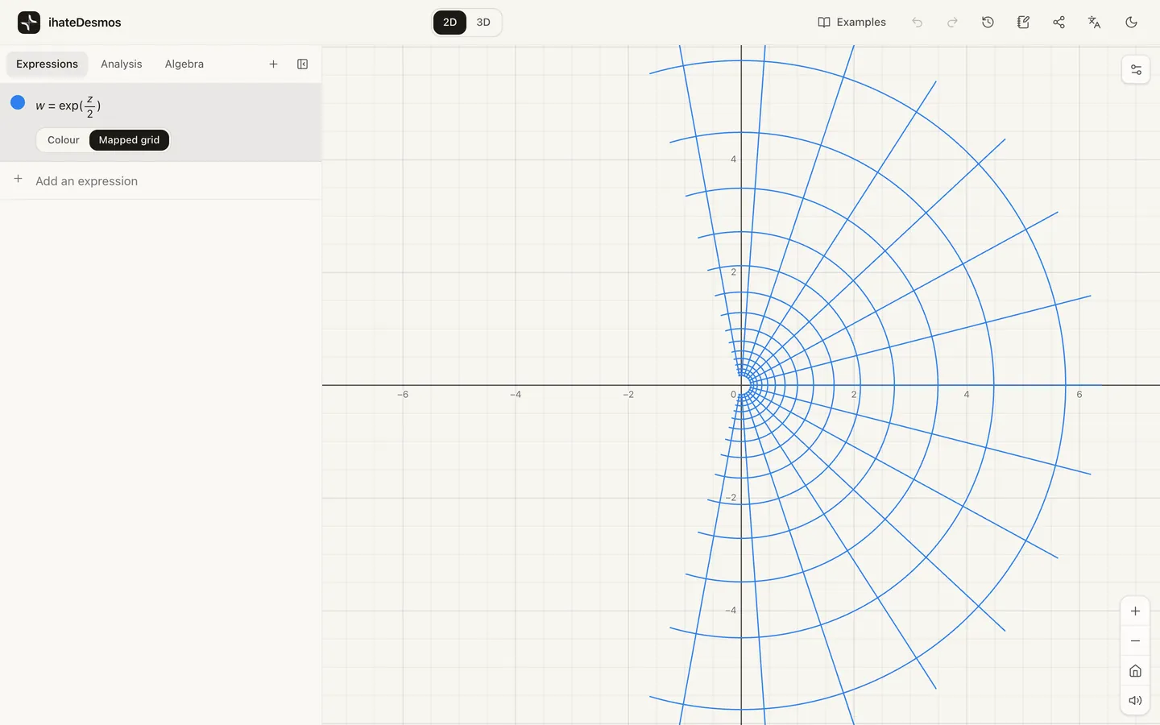Choose the Colour plot mode
The height and width of the screenshot is (725, 1160).
pos(63,140)
